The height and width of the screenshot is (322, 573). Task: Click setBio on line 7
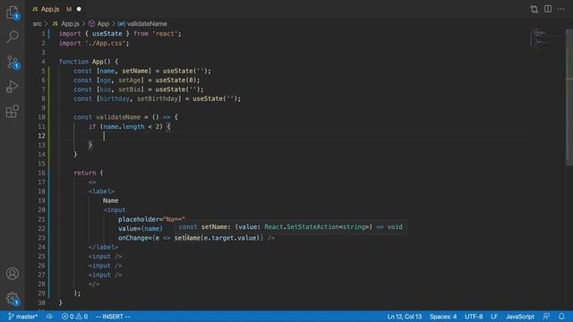point(129,89)
